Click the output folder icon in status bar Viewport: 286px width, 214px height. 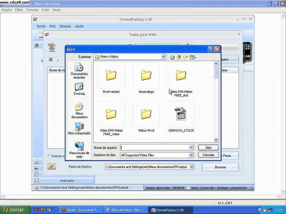(x=37, y=188)
